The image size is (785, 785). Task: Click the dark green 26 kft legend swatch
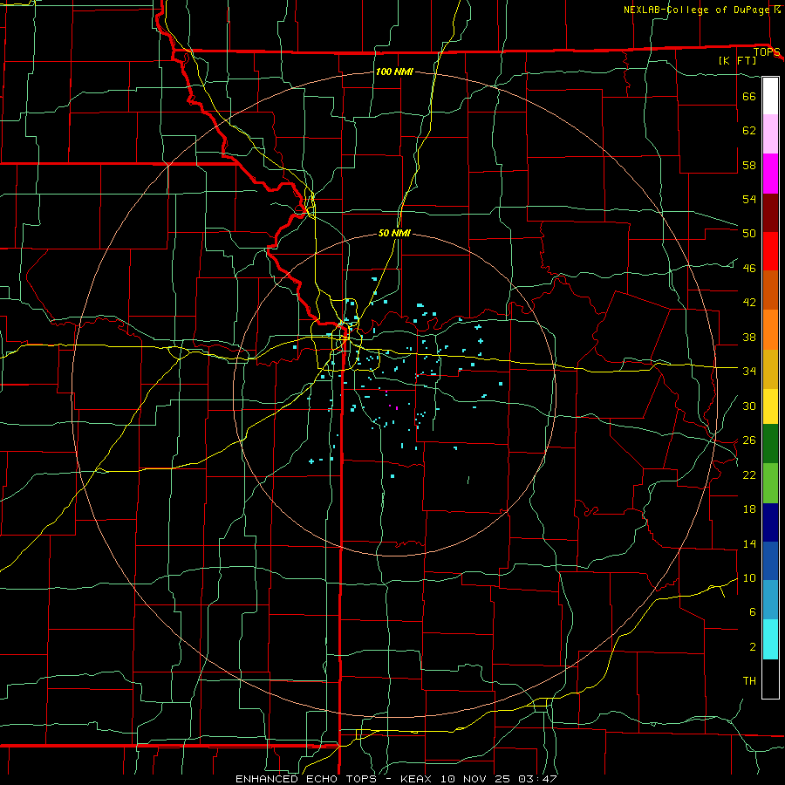770,444
